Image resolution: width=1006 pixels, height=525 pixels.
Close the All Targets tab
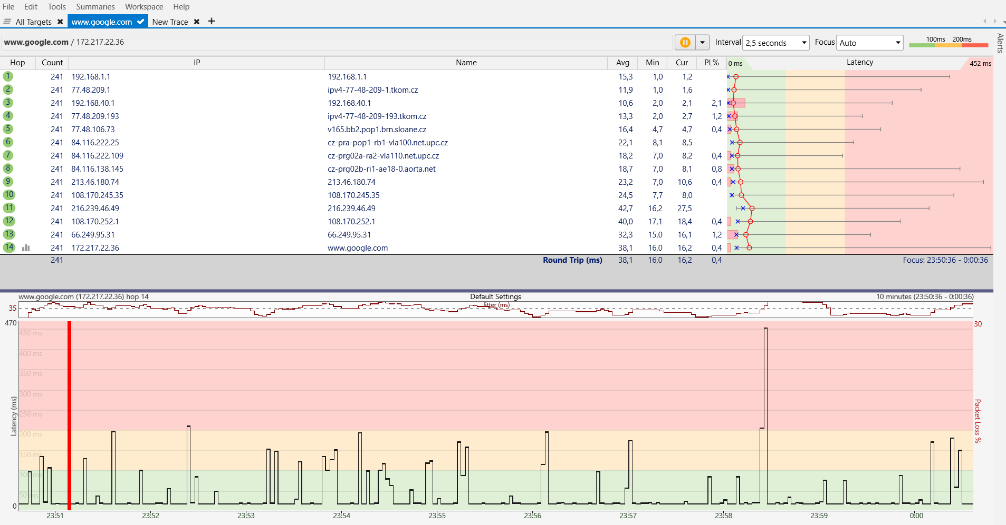click(x=60, y=22)
